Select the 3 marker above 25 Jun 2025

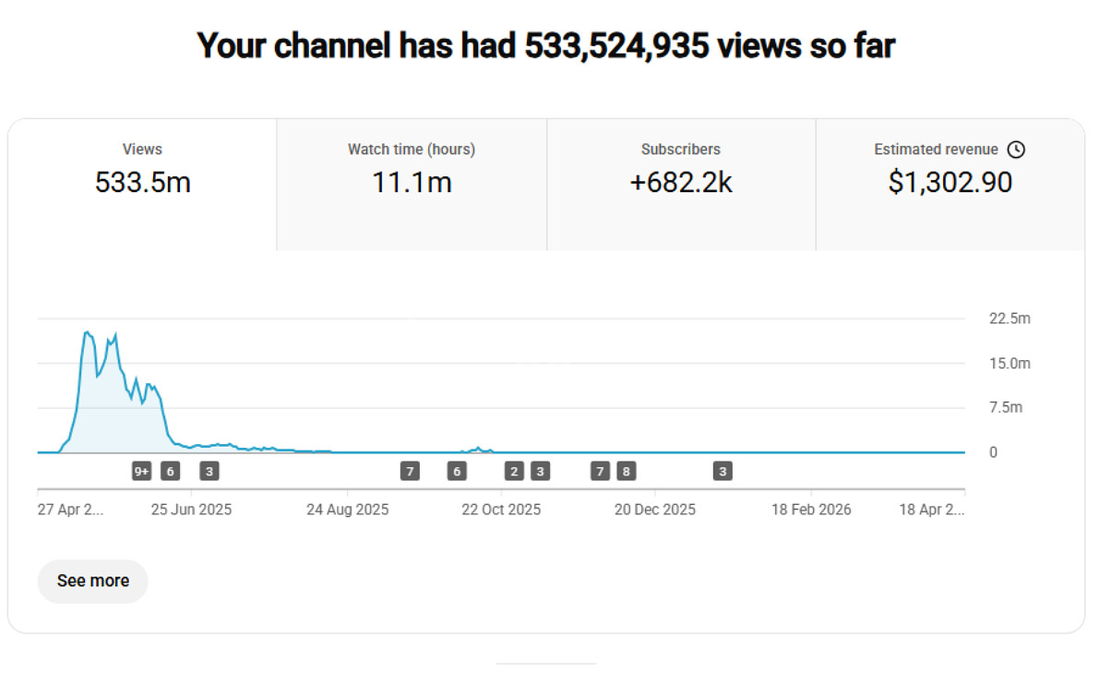[209, 472]
